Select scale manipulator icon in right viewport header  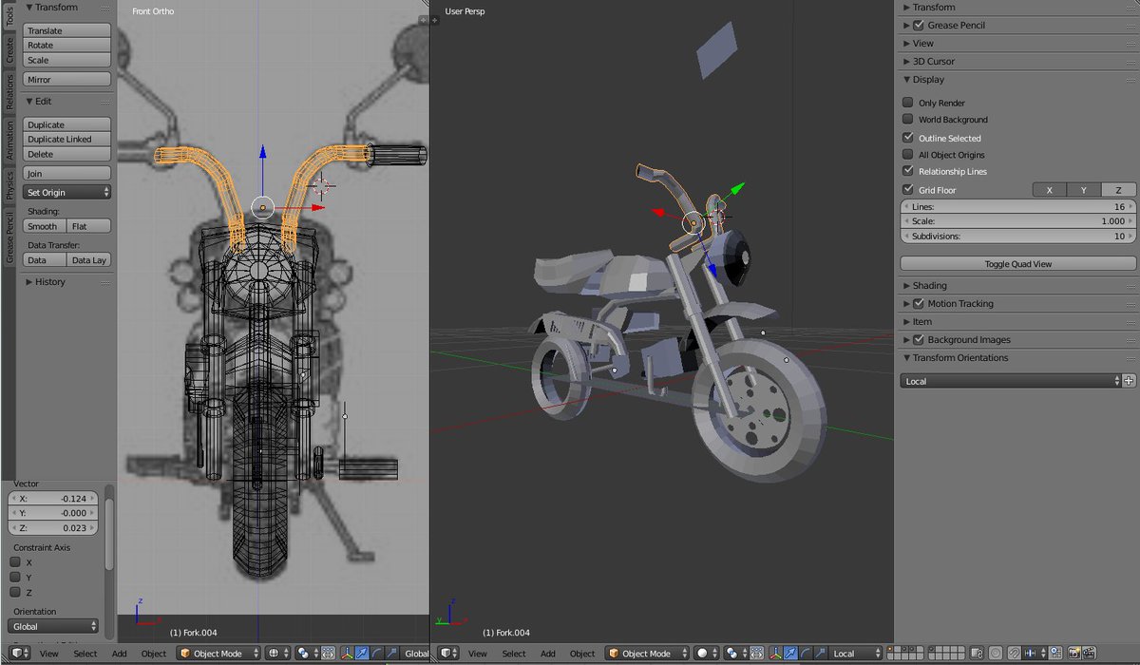click(819, 654)
